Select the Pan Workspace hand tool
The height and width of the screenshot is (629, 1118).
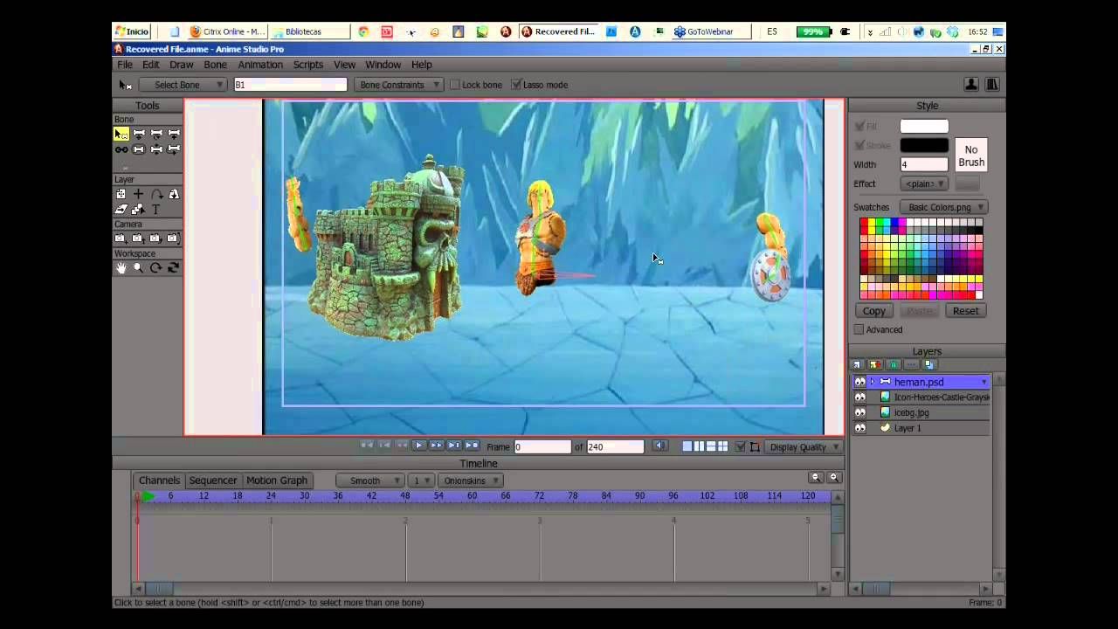121,268
